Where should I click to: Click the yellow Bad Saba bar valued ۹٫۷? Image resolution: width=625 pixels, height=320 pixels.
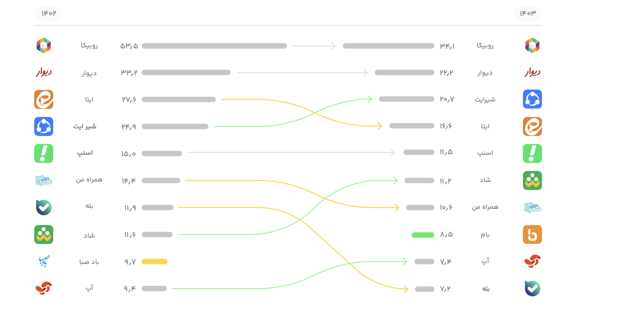click(x=154, y=262)
